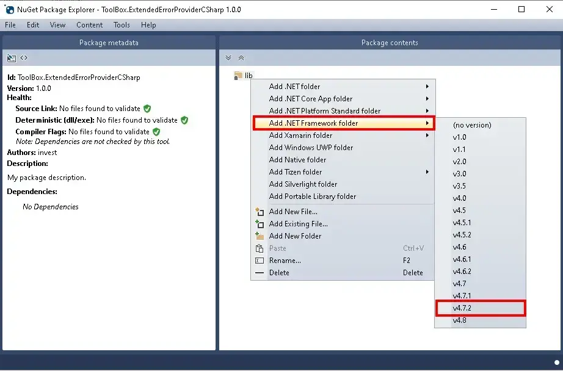Pick framework version v1.1

[x=480, y=149]
